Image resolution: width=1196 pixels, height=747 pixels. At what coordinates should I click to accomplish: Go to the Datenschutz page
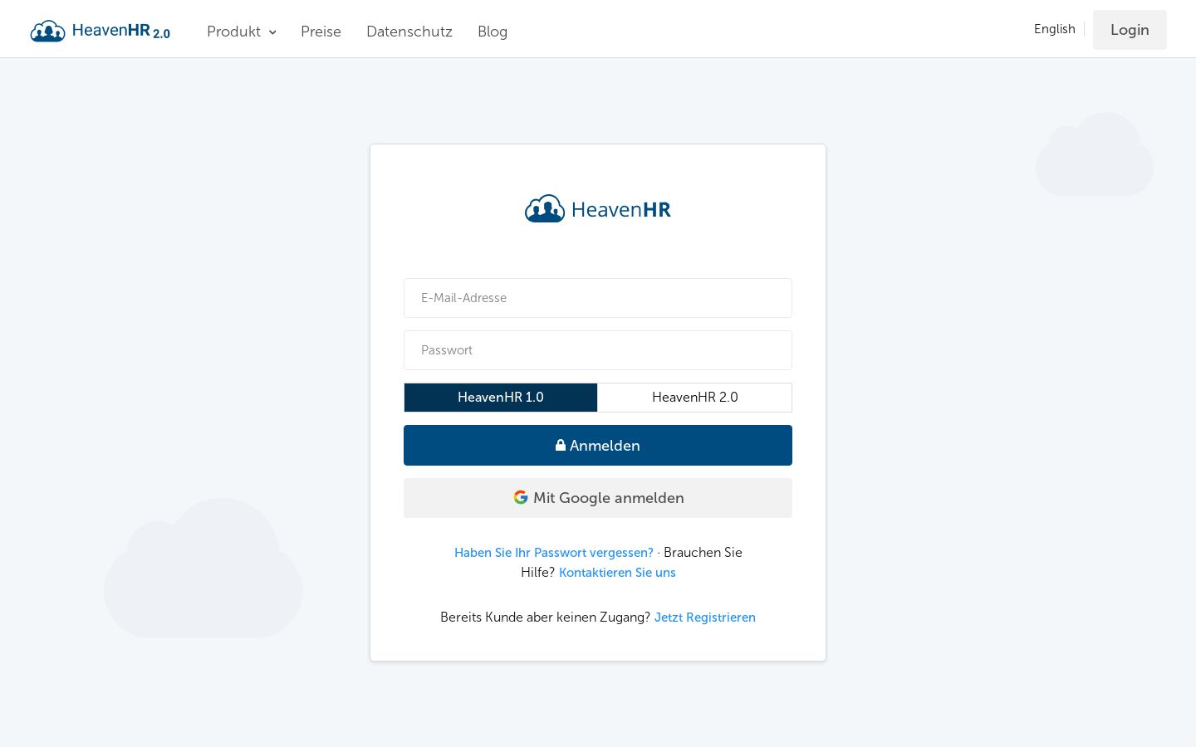[409, 32]
